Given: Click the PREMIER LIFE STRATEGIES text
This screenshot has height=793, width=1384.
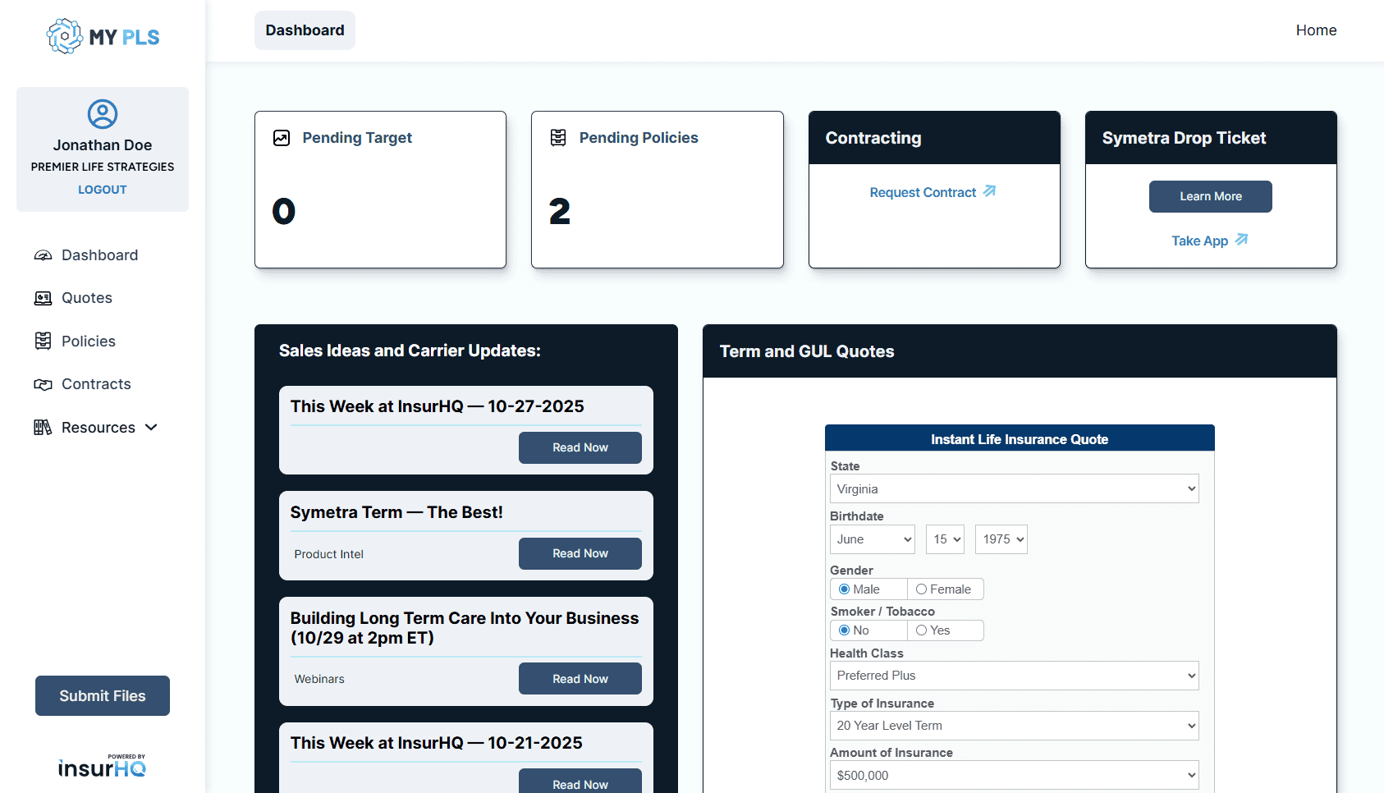Looking at the screenshot, I should click(103, 167).
